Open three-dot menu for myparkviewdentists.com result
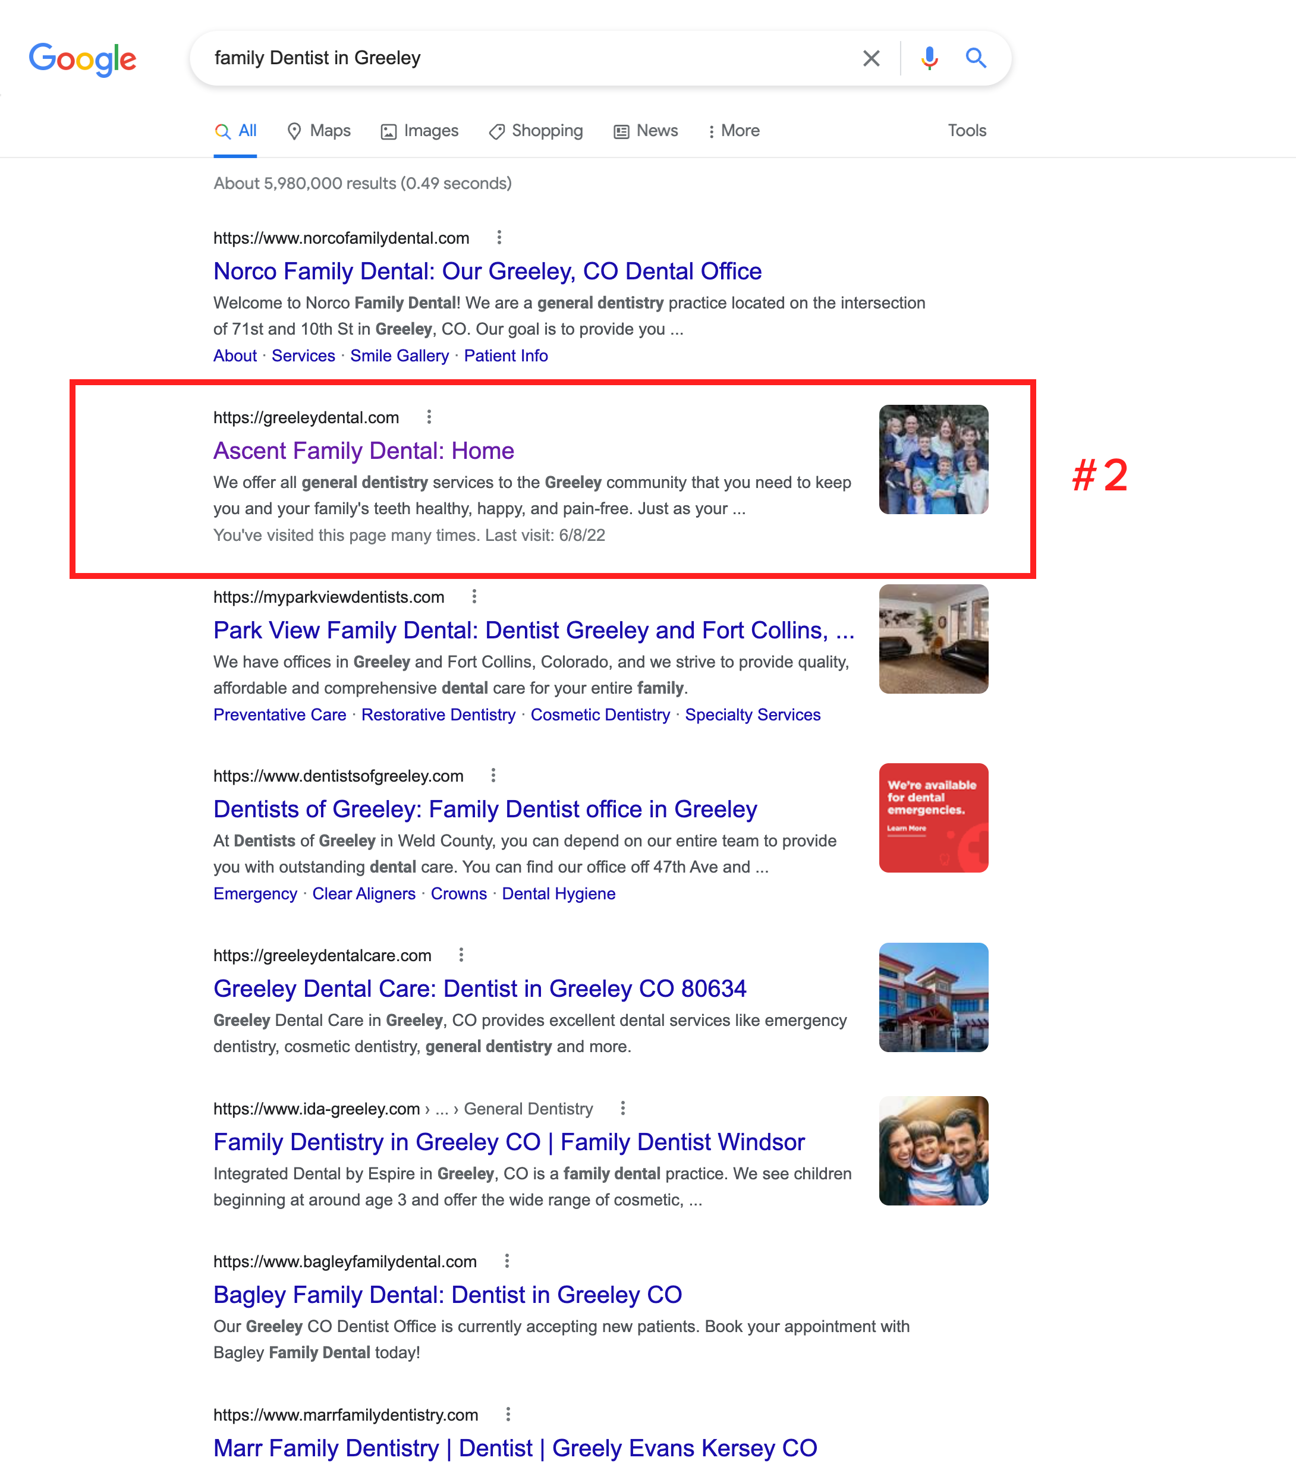The width and height of the screenshot is (1296, 1467). pos(474,596)
